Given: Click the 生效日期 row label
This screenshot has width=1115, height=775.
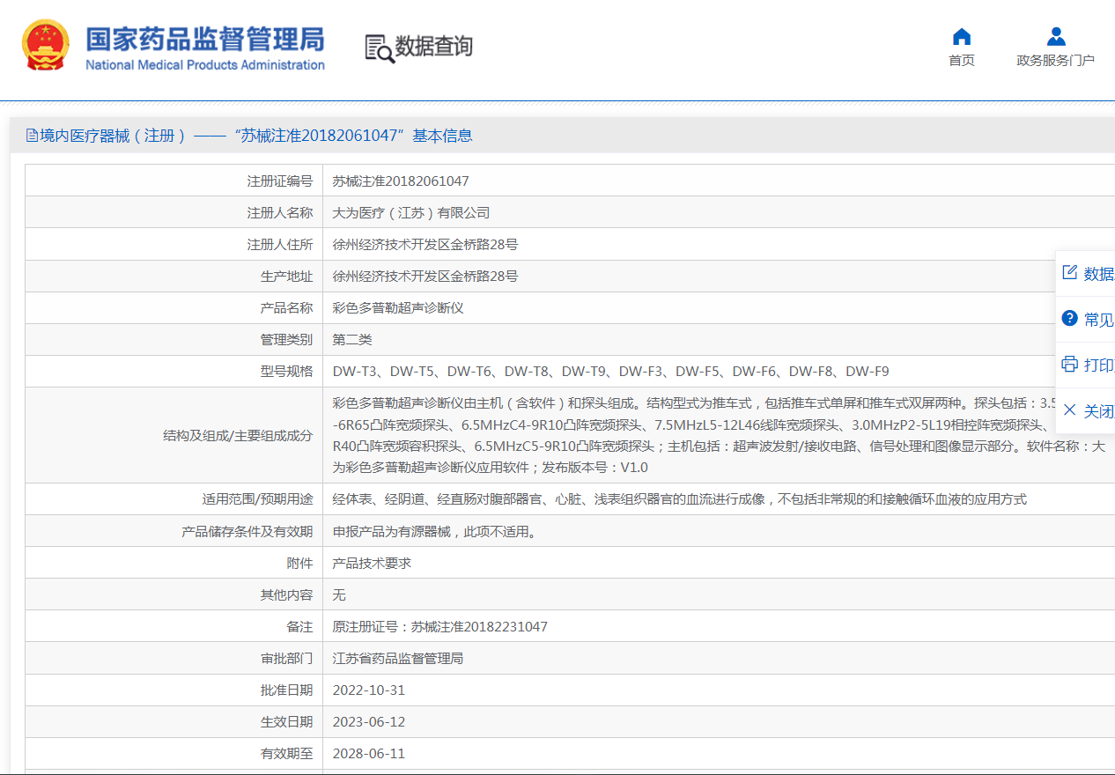Looking at the screenshot, I should point(287,721).
